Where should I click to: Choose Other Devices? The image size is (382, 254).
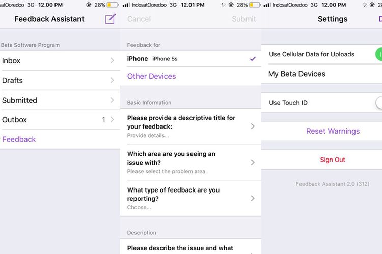(x=151, y=76)
